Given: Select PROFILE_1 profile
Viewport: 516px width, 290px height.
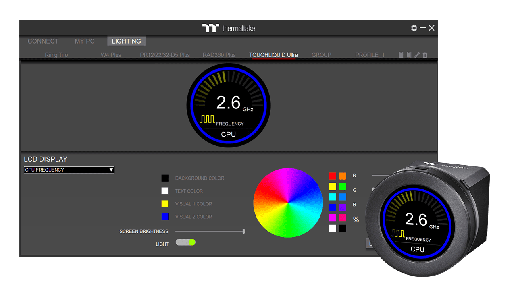Looking at the screenshot, I should tap(370, 55).
